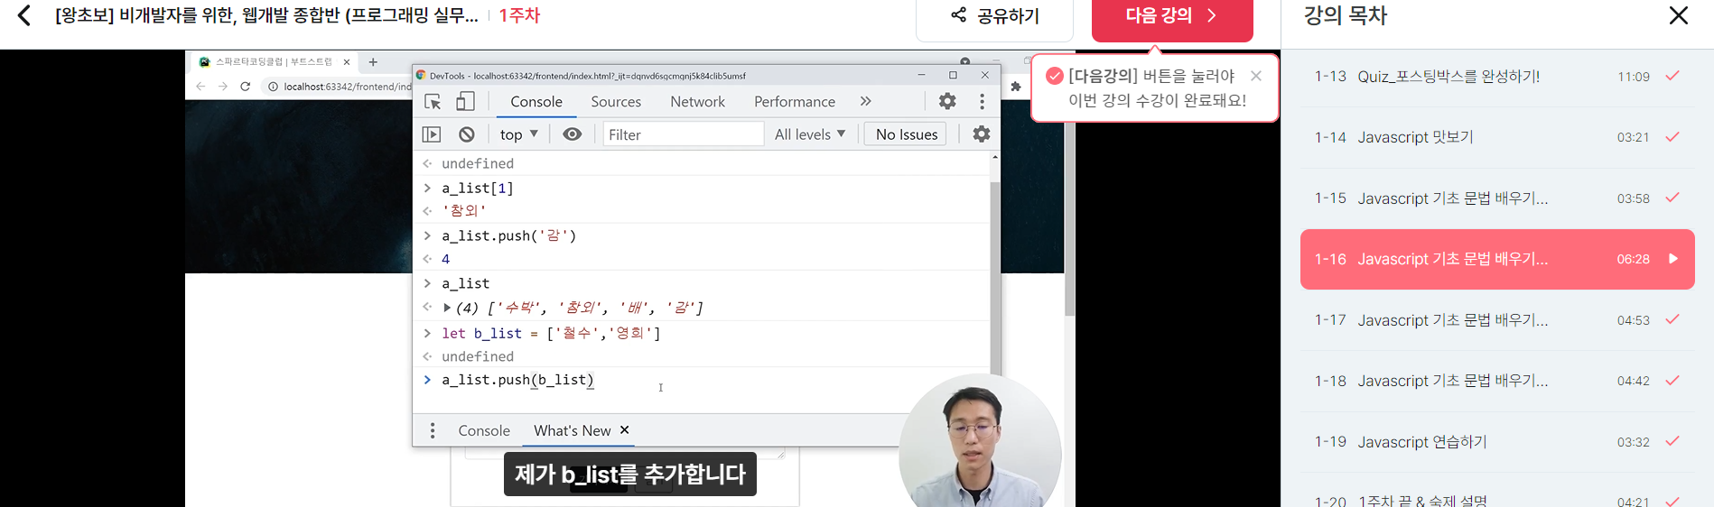Open the next lecture with 다음 강의
Screen dimensions: 1714x507
[1171, 18]
